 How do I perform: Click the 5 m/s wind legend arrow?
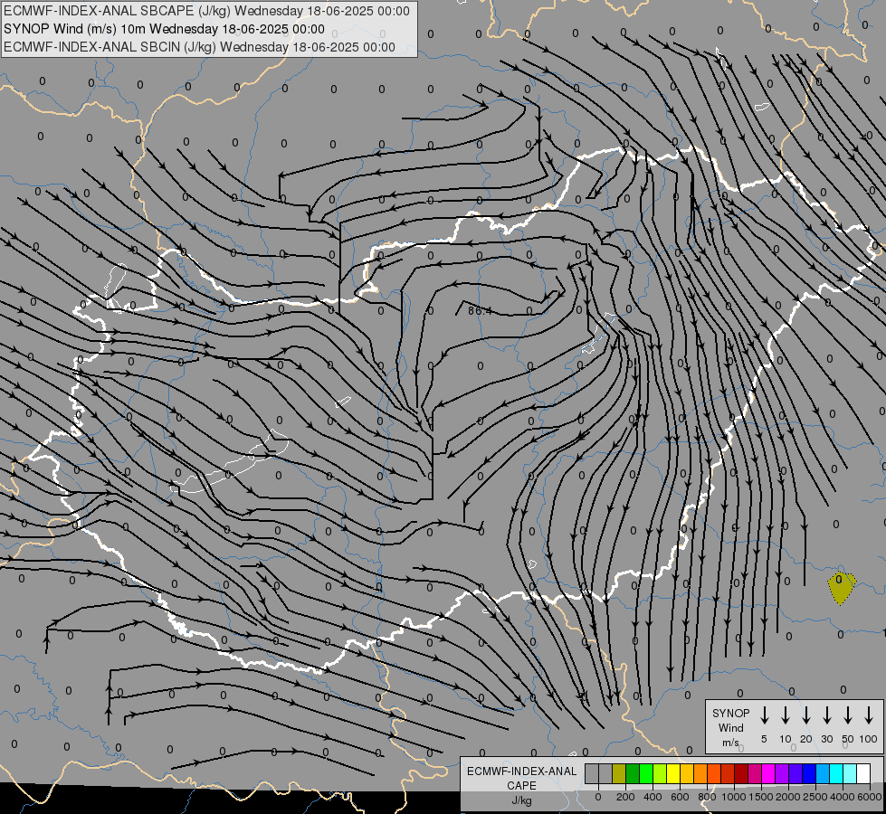pyautogui.click(x=764, y=715)
